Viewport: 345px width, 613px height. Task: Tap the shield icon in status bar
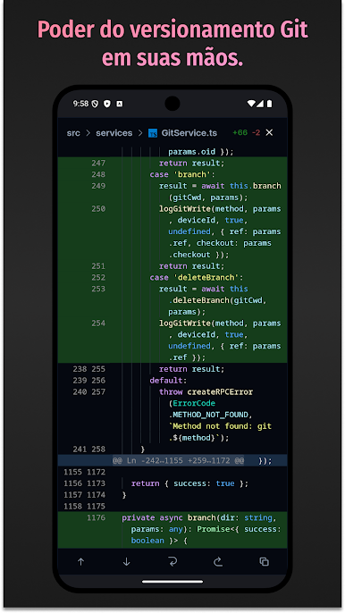[107, 104]
